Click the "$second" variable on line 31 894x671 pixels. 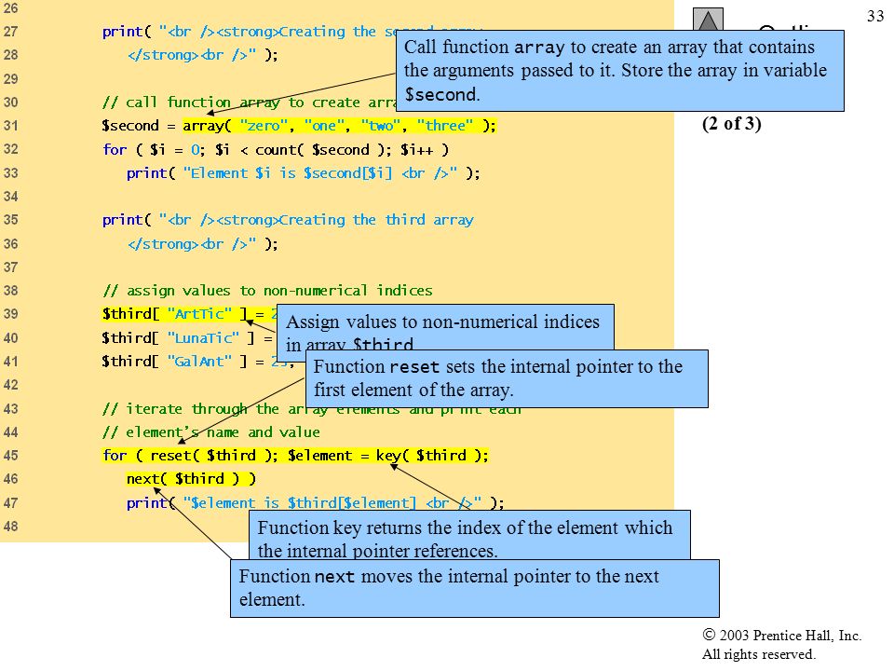(130, 126)
